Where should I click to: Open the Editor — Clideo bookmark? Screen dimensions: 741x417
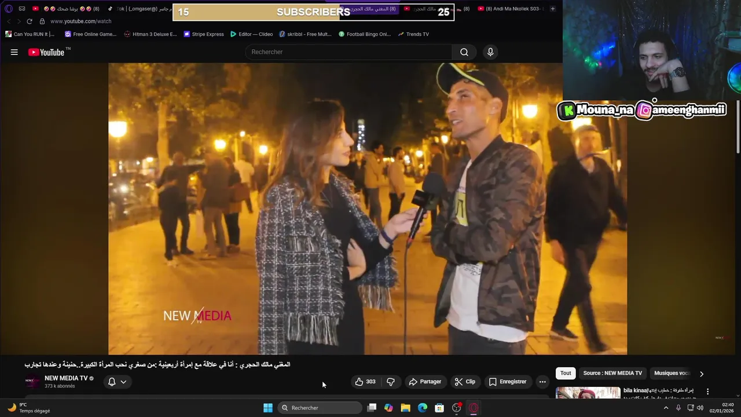point(252,34)
